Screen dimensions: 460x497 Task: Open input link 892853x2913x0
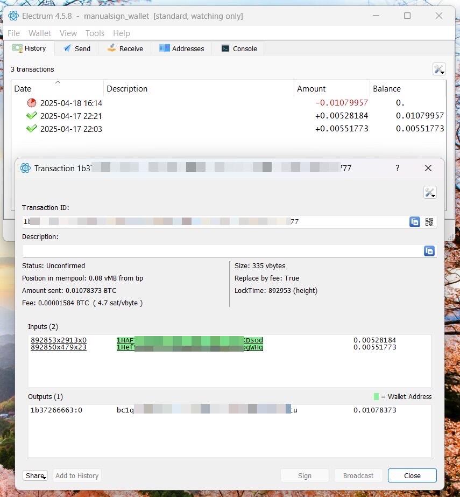click(x=59, y=340)
